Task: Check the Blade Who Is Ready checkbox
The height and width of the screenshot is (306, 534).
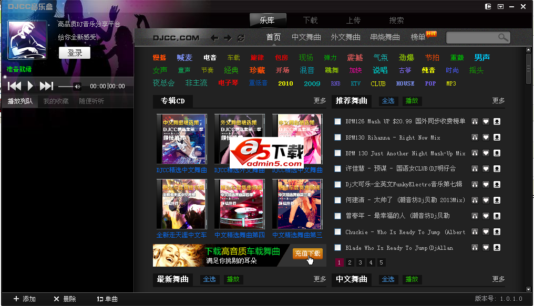Action: click(x=337, y=248)
